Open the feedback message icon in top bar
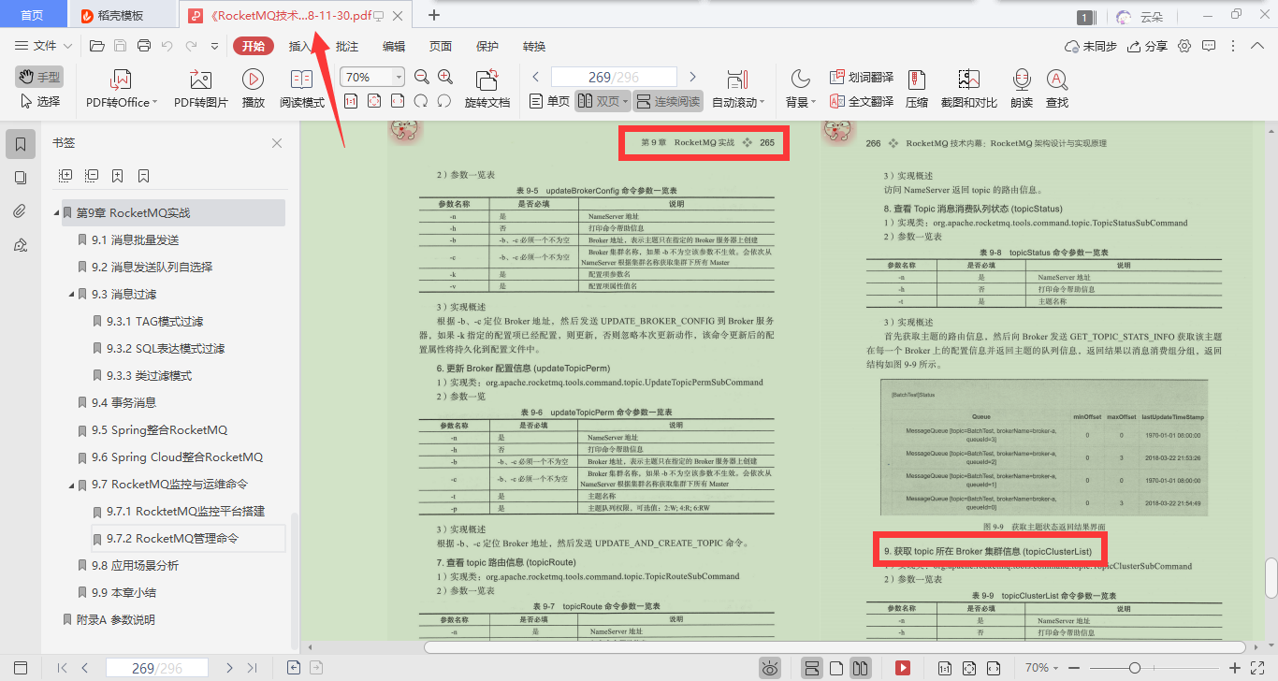The width and height of the screenshot is (1278, 681). coord(1209,46)
